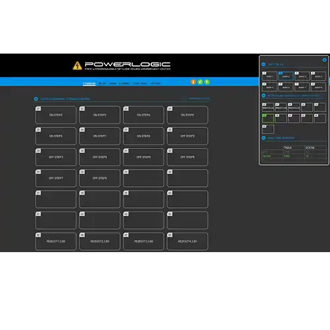
Task: Click the REBOOT3,3,80 command button
Action: (x=143, y=242)
